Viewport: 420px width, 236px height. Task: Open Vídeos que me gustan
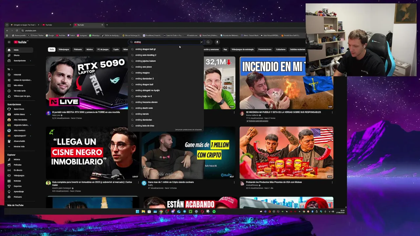[20, 96]
